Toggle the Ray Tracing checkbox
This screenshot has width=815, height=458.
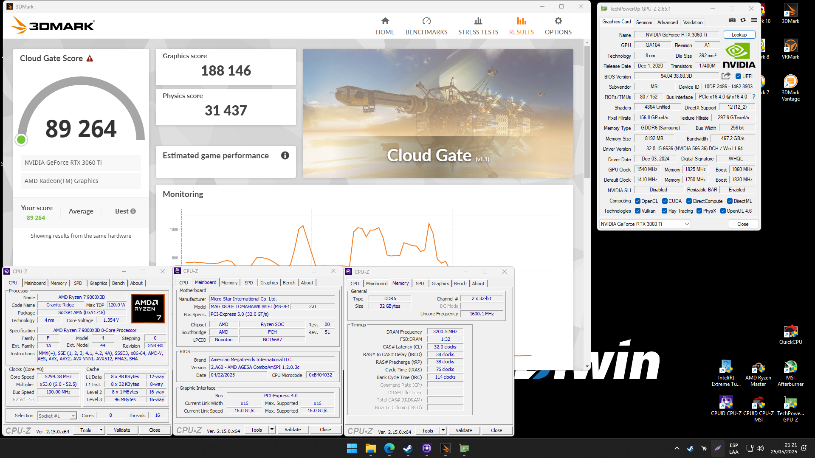[664, 211]
